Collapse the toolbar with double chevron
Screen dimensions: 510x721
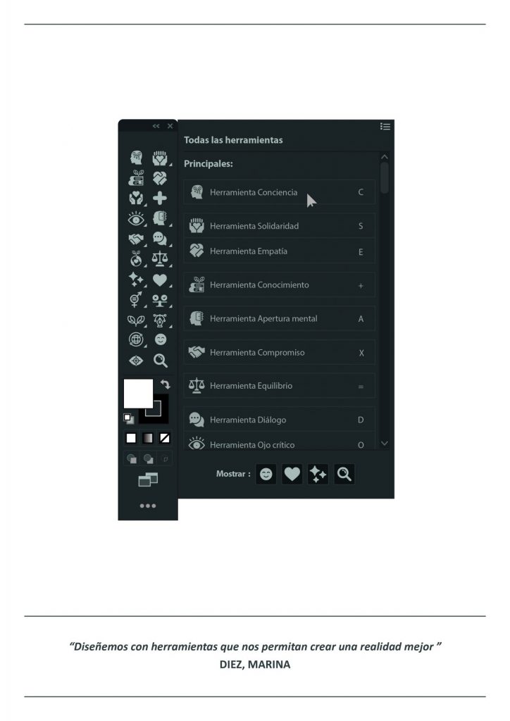coord(156,125)
